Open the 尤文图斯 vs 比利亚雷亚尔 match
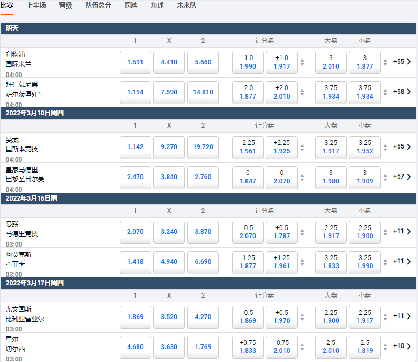 (x=26, y=314)
